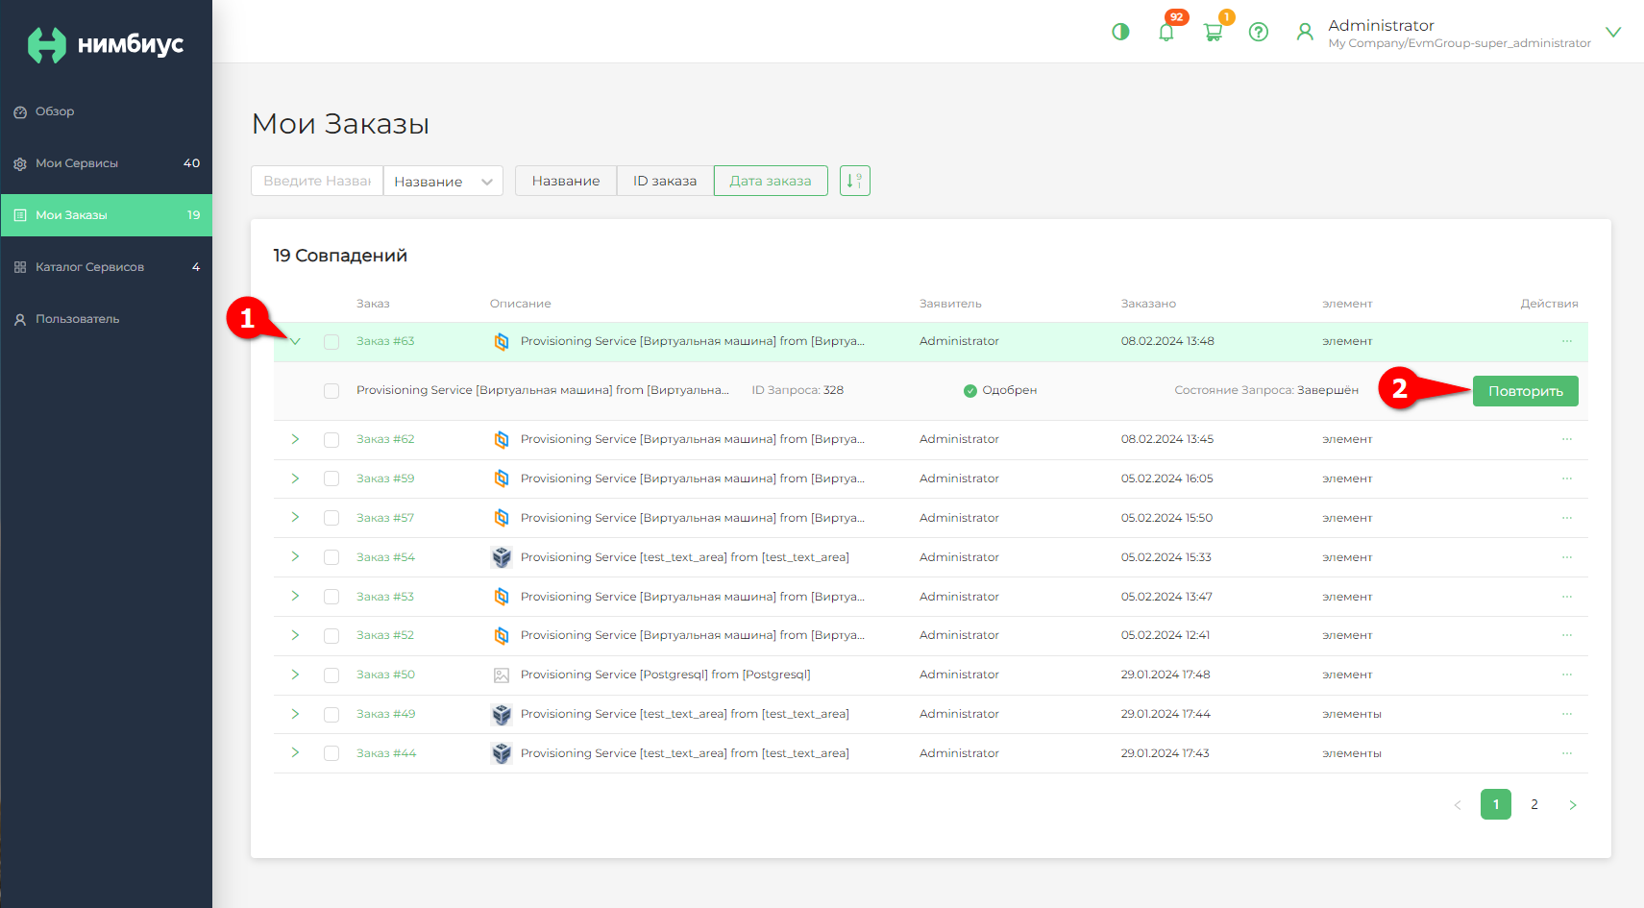Click the Повторить button
Viewport: 1644px width, 908px height.
[1526, 391]
